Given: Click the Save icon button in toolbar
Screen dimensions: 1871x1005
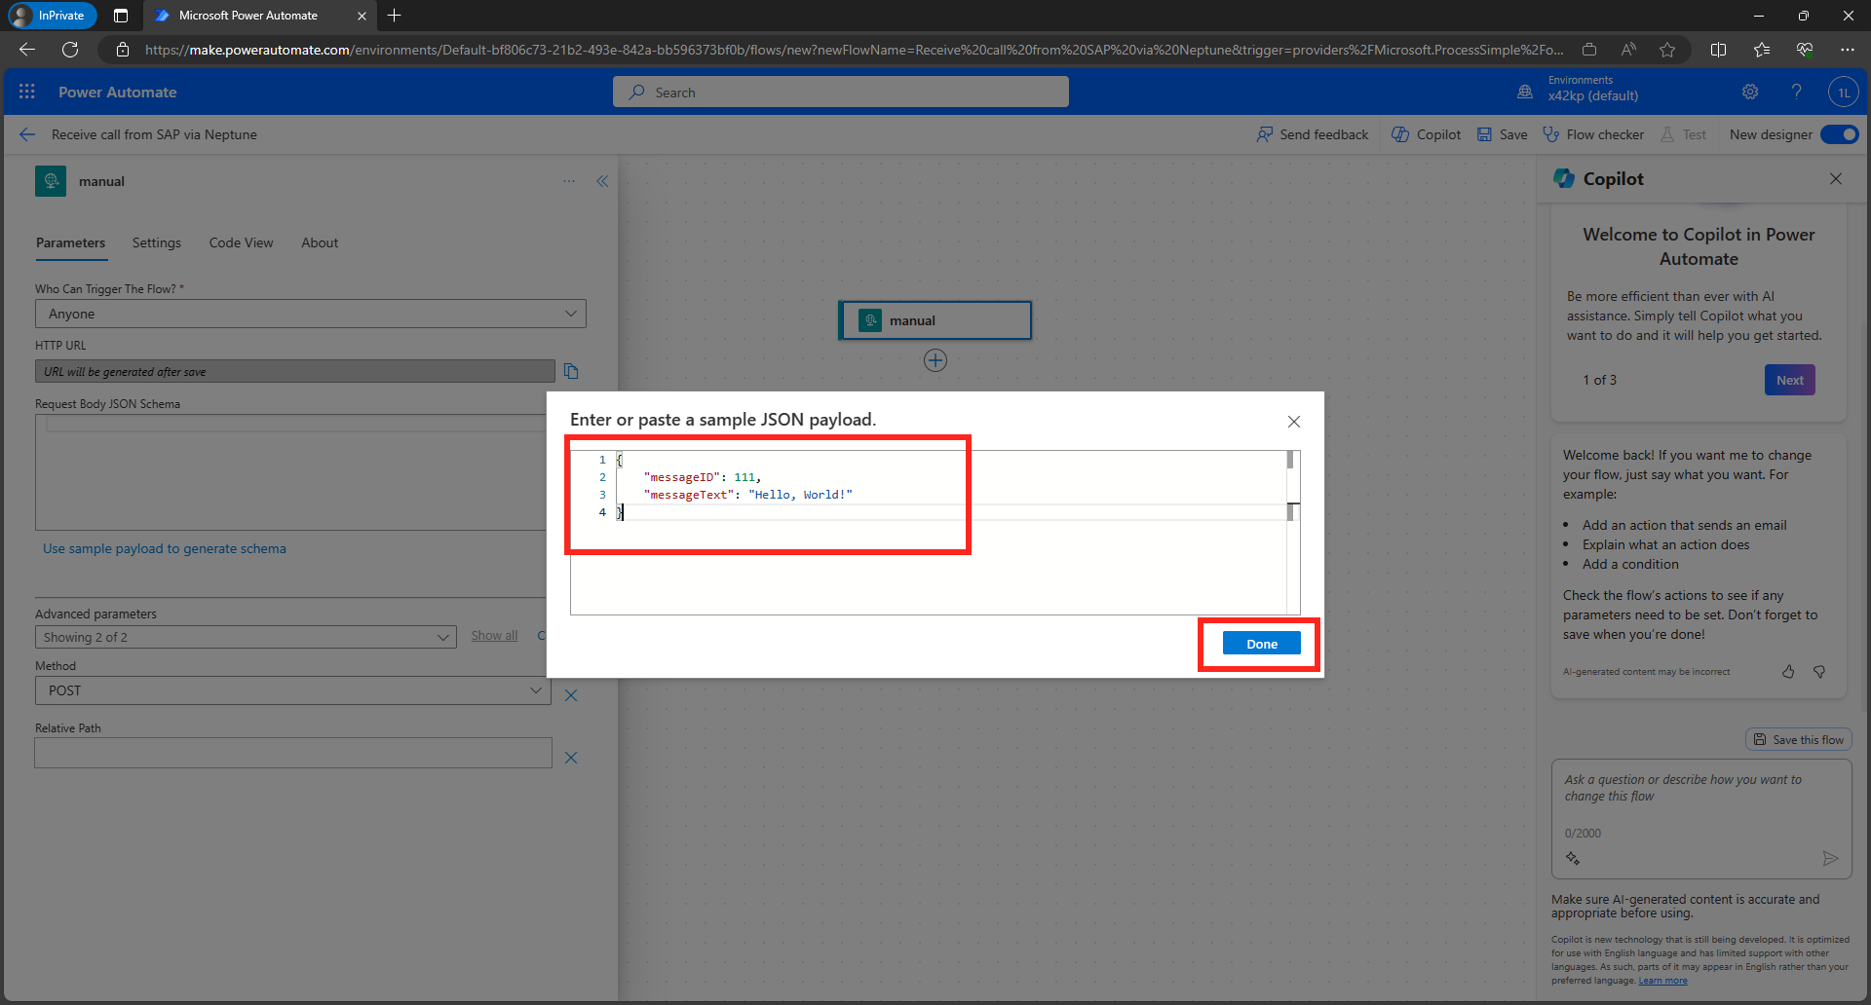Looking at the screenshot, I should click(x=1503, y=134).
